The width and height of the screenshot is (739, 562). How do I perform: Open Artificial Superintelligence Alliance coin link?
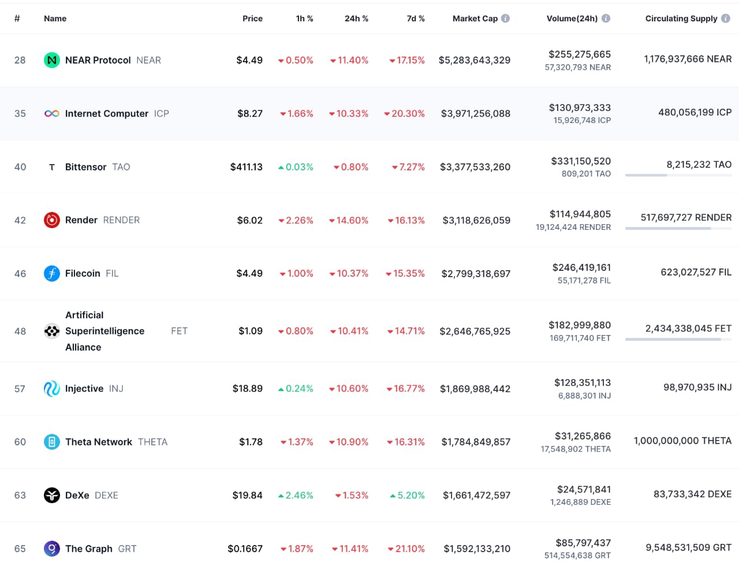coord(104,331)
